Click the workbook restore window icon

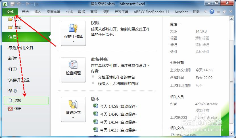224,12
